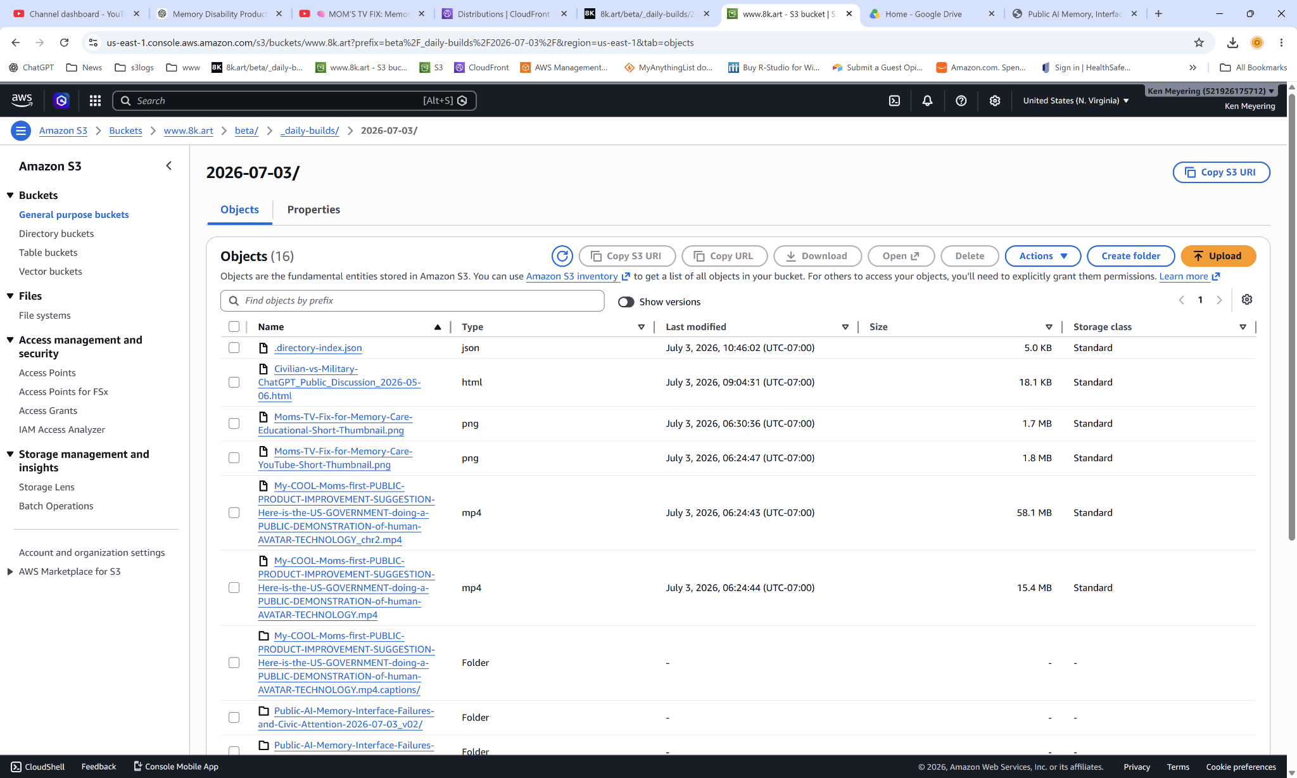The width and height of the screenshot is (1297, 778).
Task: Go to next page of objects
Action: pyautogui.click(x=1219, y=300)
